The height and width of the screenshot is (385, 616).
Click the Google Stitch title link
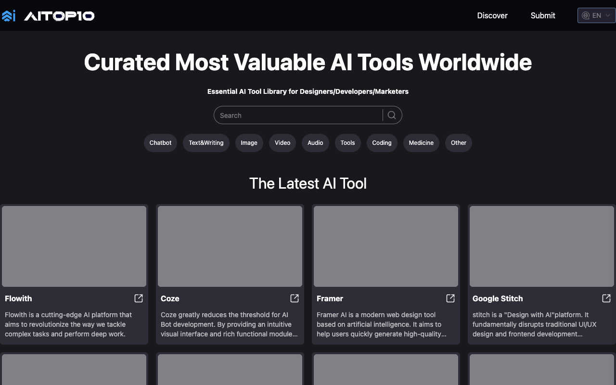[498, 298]
